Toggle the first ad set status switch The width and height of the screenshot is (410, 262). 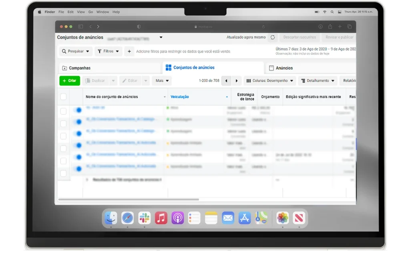click(78, 110)
